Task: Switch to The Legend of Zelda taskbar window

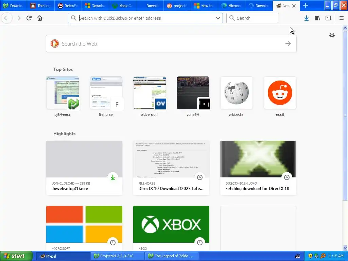Action: point(172,256)
